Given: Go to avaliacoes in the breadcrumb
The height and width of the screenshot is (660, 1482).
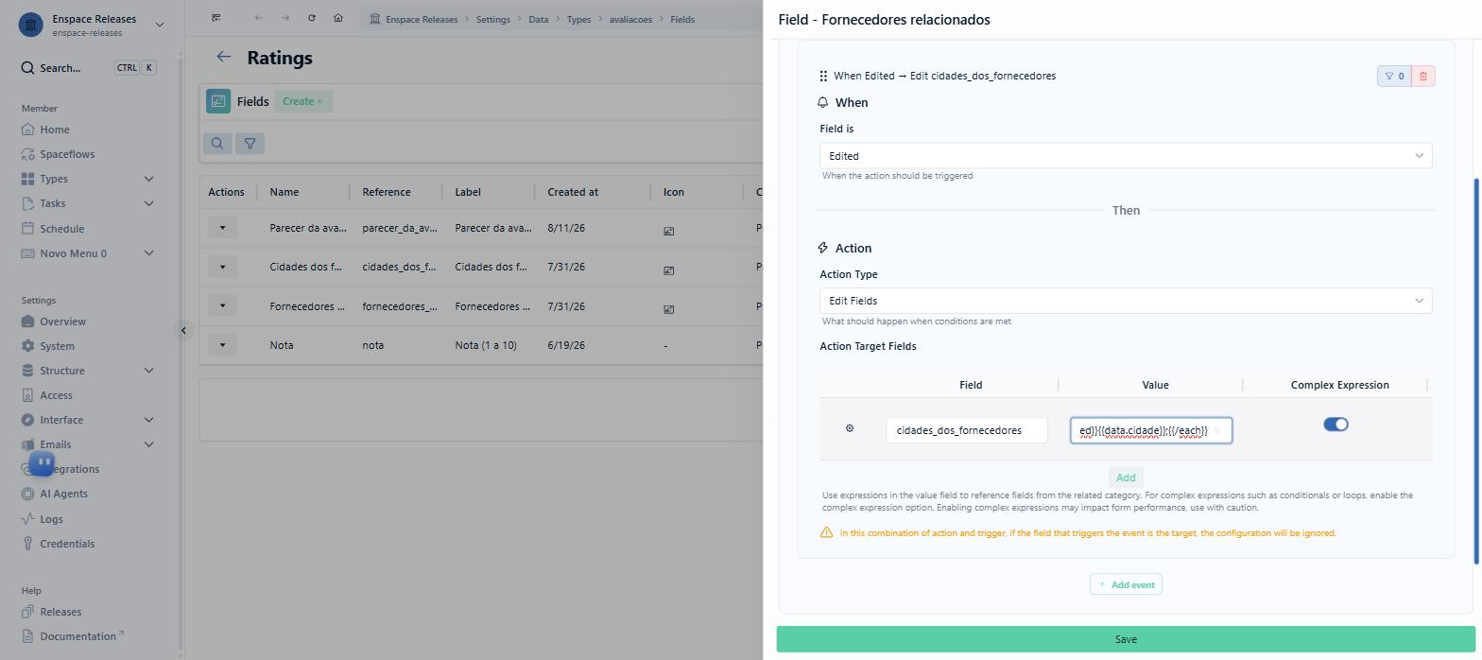Looking at the screenshot, I should click(630, 19).
